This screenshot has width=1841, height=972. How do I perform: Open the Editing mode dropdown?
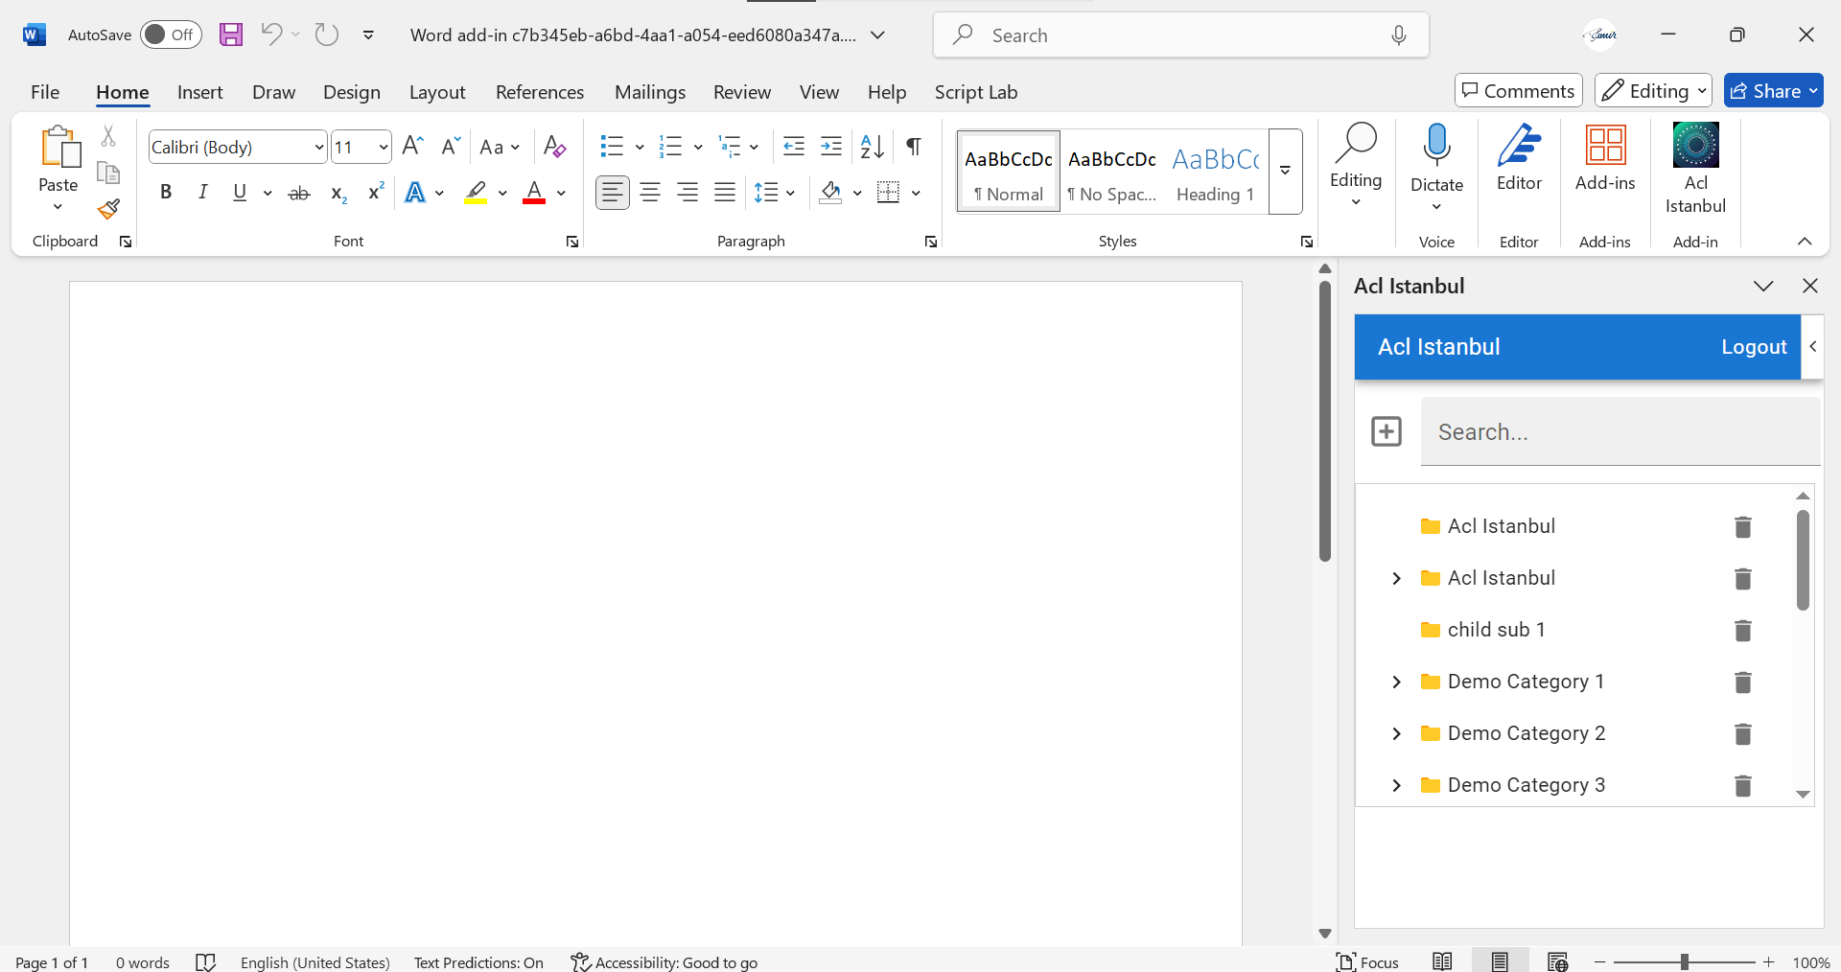click(x=1653, y=91)
